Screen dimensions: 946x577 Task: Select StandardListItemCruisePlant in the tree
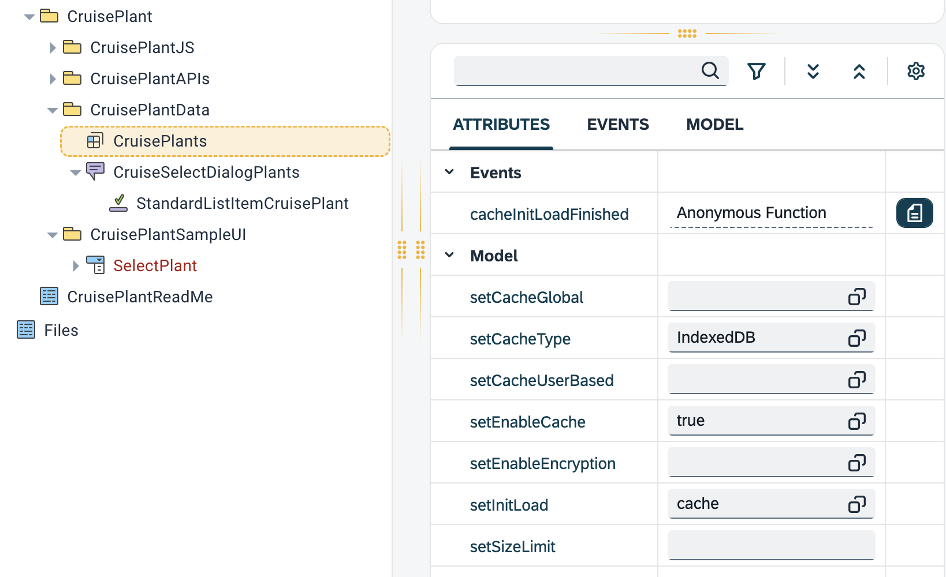[x=243, y=204]
